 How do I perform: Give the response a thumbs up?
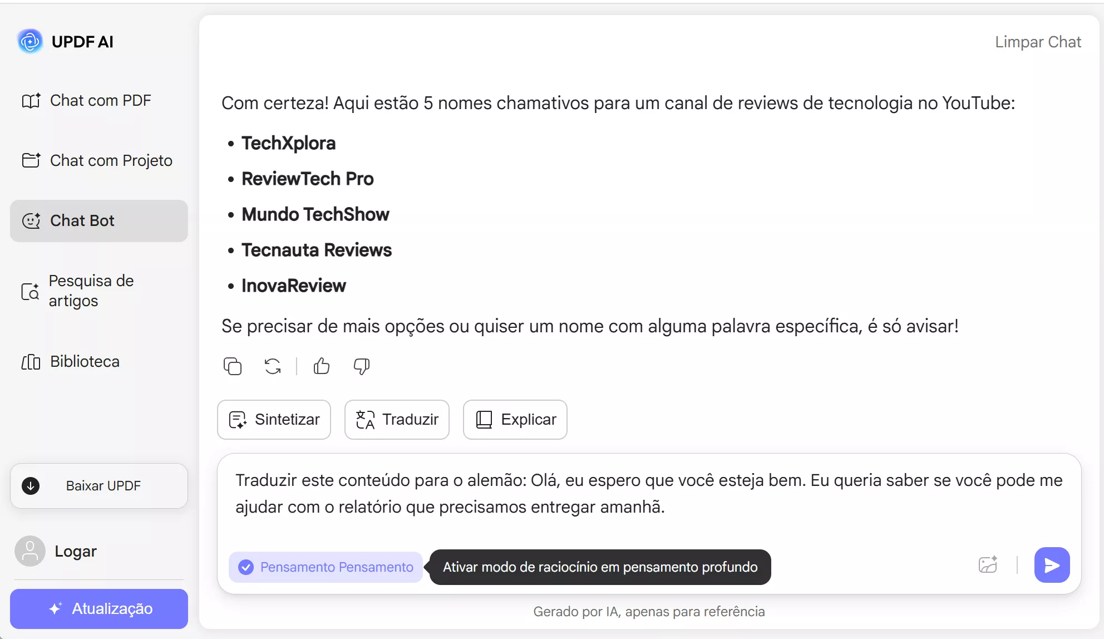pyautogui.click(x=321, y=366)
